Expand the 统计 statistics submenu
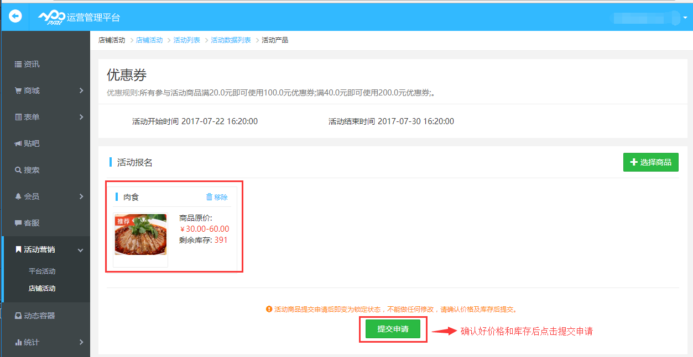693x357 pixels. 82,342
